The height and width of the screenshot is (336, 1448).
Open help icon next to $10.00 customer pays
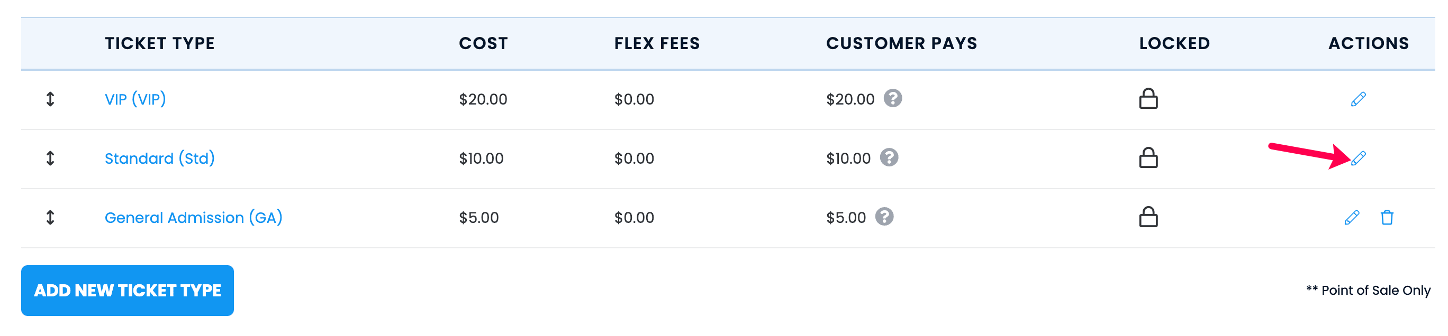(x=889, y=157)
